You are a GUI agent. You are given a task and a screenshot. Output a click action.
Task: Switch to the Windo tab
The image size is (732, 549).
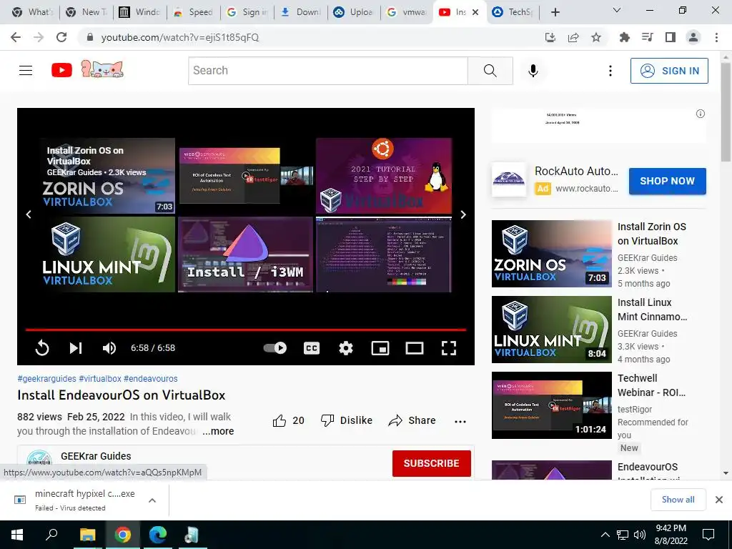tap(139, 12)
